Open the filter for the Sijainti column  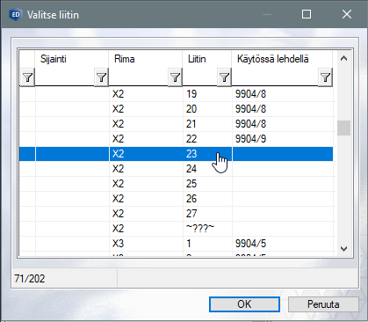coord(101,77)
